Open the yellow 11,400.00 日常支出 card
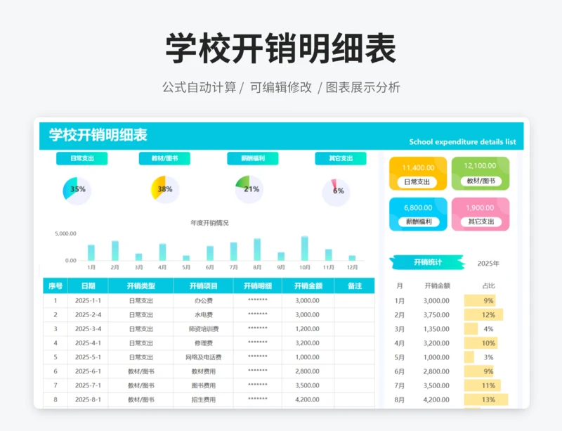 coord(418,174)
